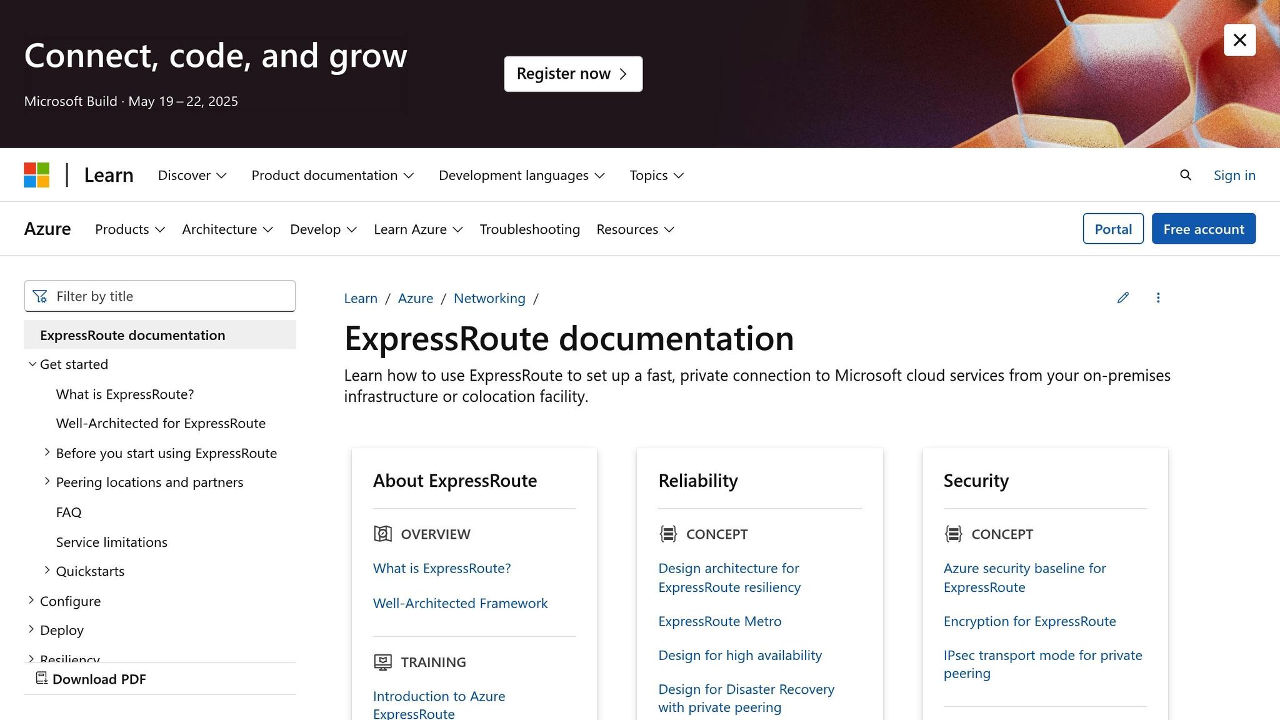The height and width of the screenshot is (720, 1280).
Task: Open the Product documentation dropdown
Action: click(332, 176)
